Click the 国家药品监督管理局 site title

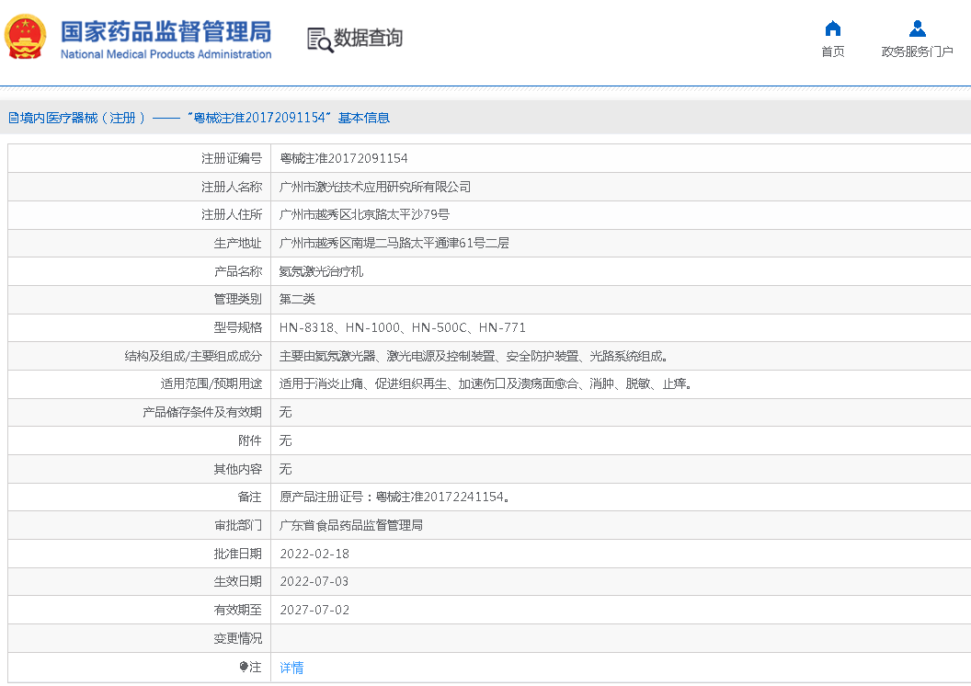[166, 30]
